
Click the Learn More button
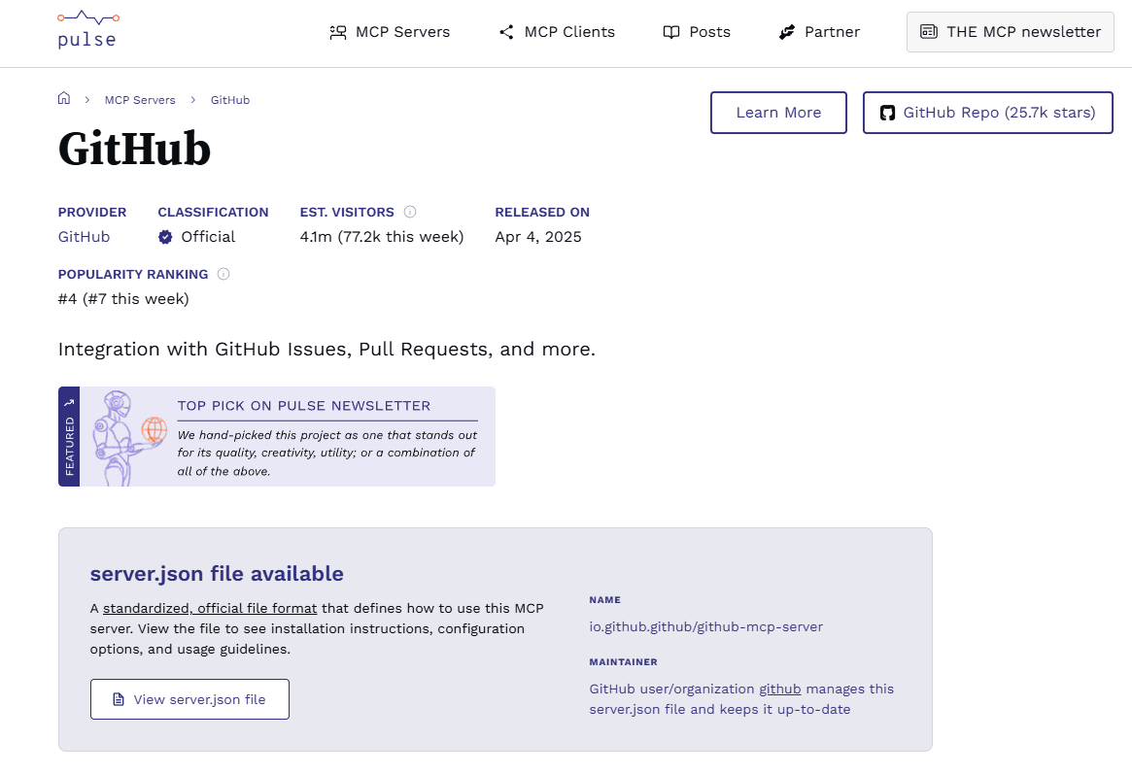778,113
